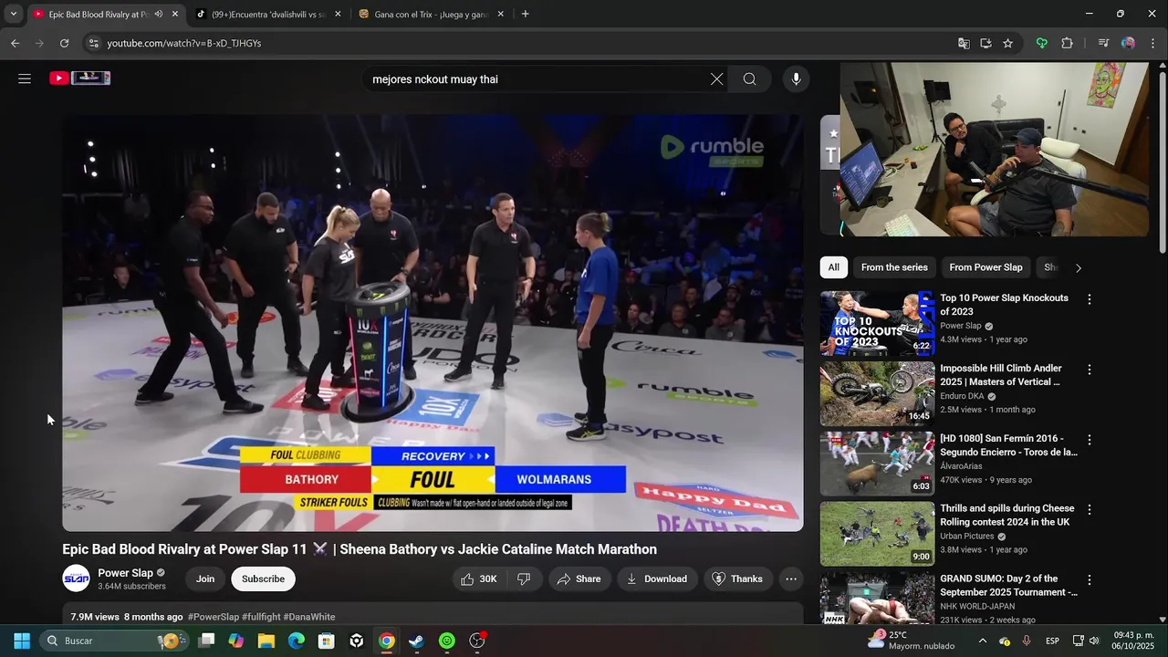Open Impossible Hill Climb Andler video title
1168x657 pixels.
tap(1001, 375)
